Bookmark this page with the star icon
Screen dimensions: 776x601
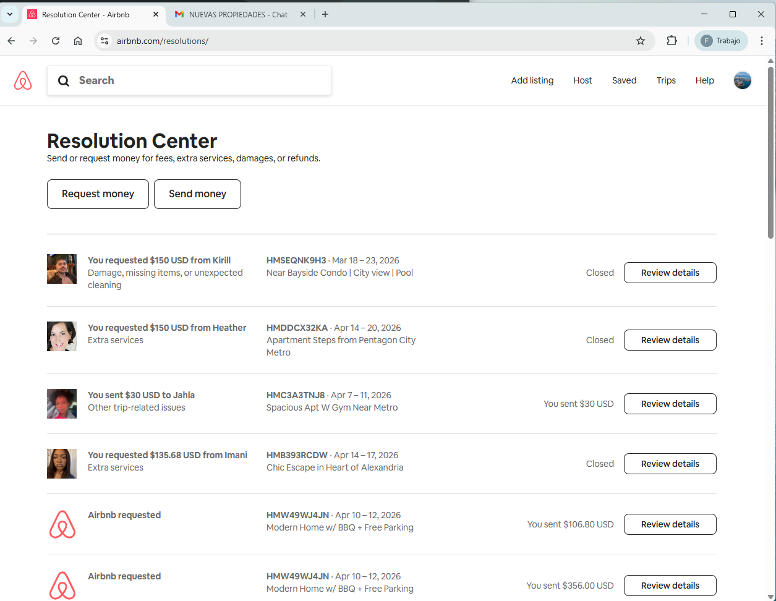coord(641,41)
